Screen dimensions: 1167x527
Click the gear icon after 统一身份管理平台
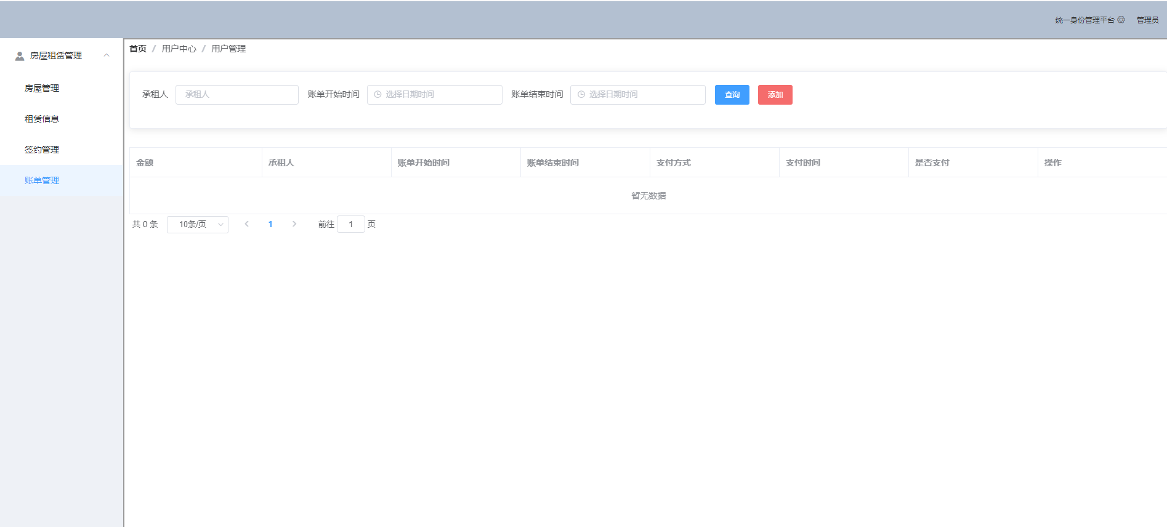pos(1121,20)
